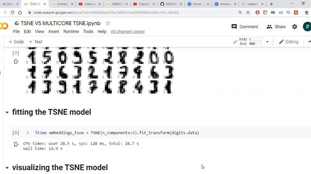
Task: Click the first digit image labeled 1
Action: [x=32, y=58]
